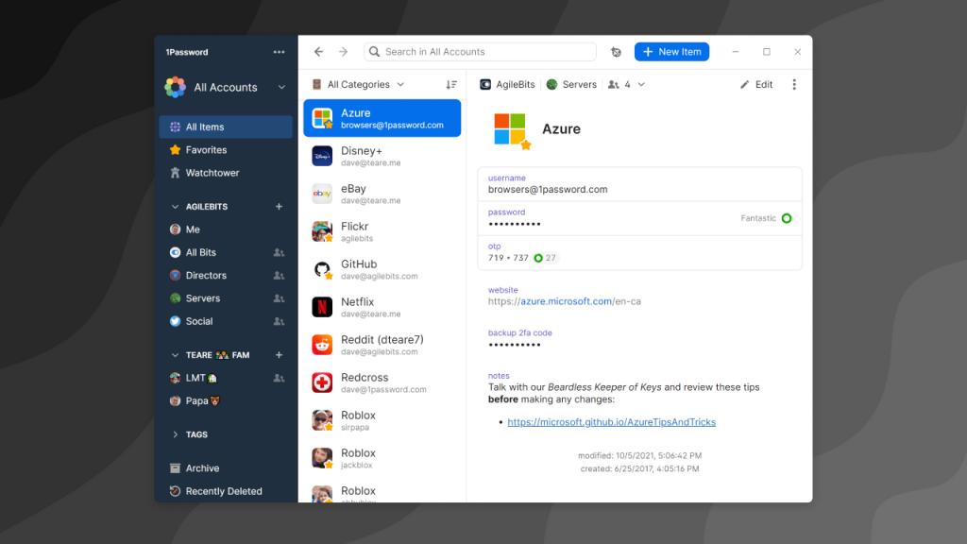Open the item's vertical three-dot menu

pyautogui.click(x=793, y=85)
